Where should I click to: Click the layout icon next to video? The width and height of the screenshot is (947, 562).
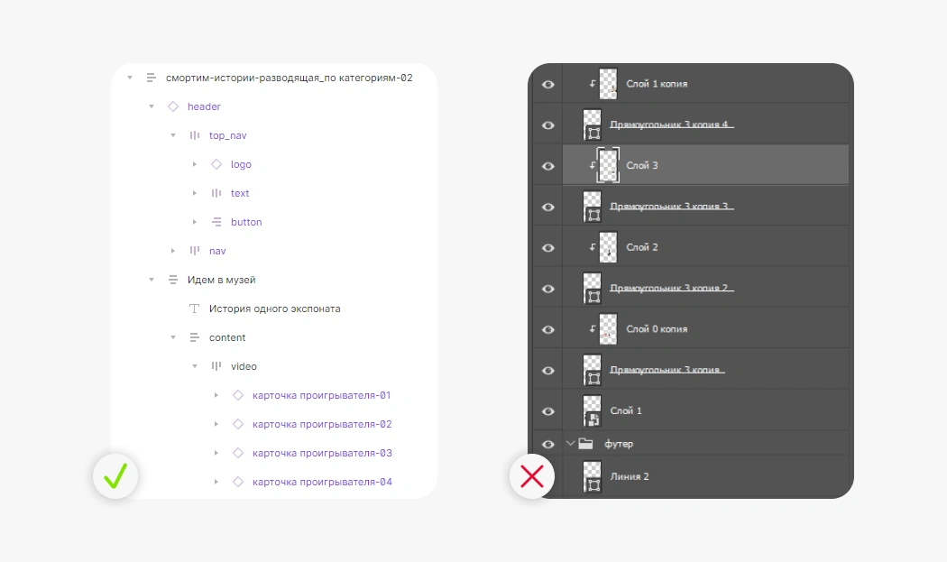216,366
